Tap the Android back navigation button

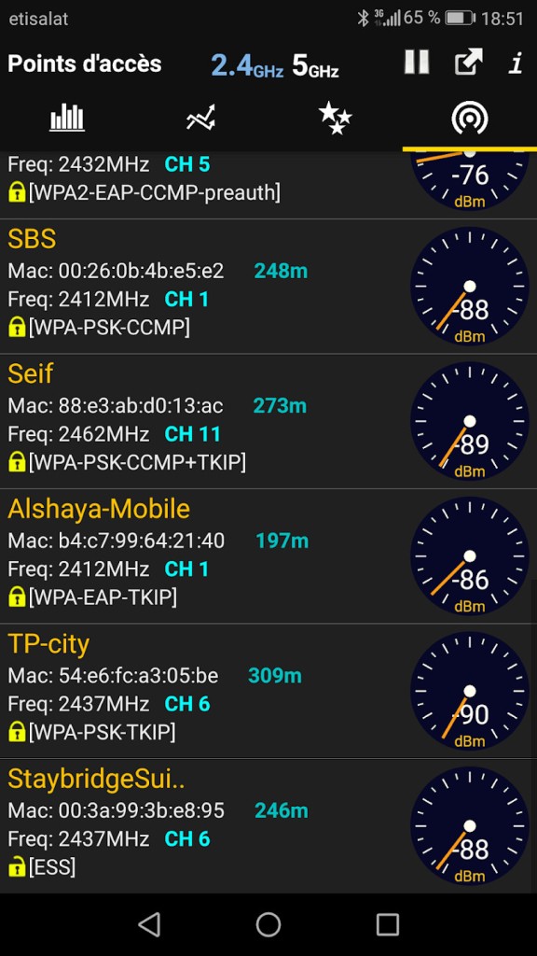pyautogui.click(x=150, y=924)
